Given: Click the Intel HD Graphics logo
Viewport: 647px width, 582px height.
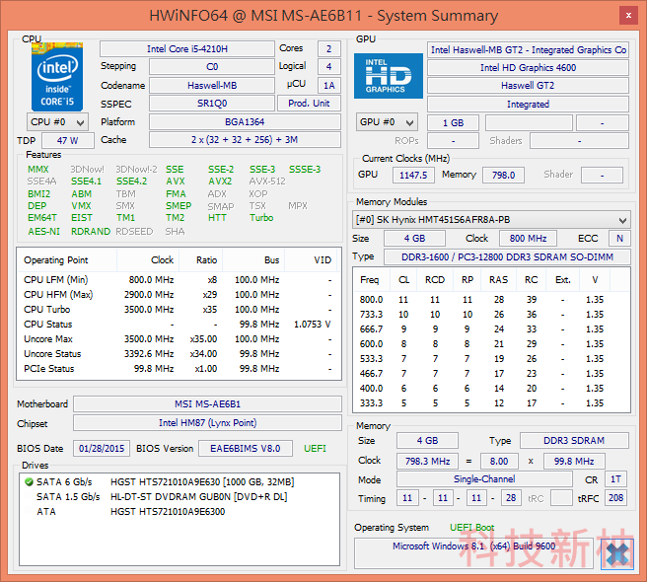Looking at the screenshot, I should pos(389,76).
